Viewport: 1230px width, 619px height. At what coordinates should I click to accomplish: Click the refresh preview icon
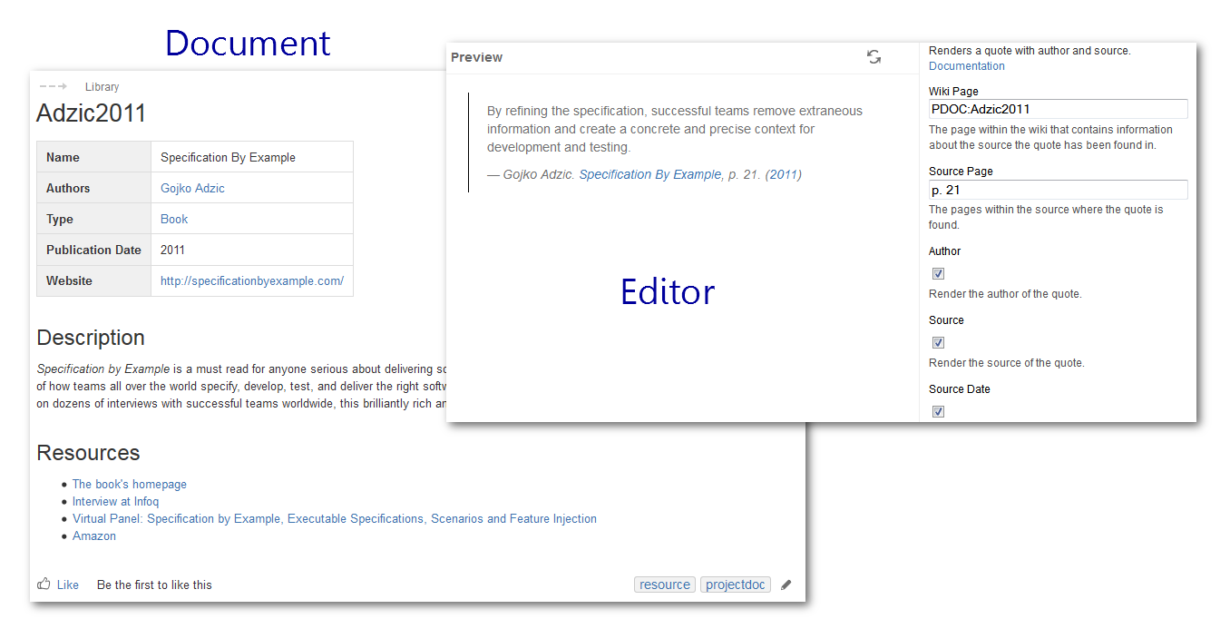click(x=874, y=57)
